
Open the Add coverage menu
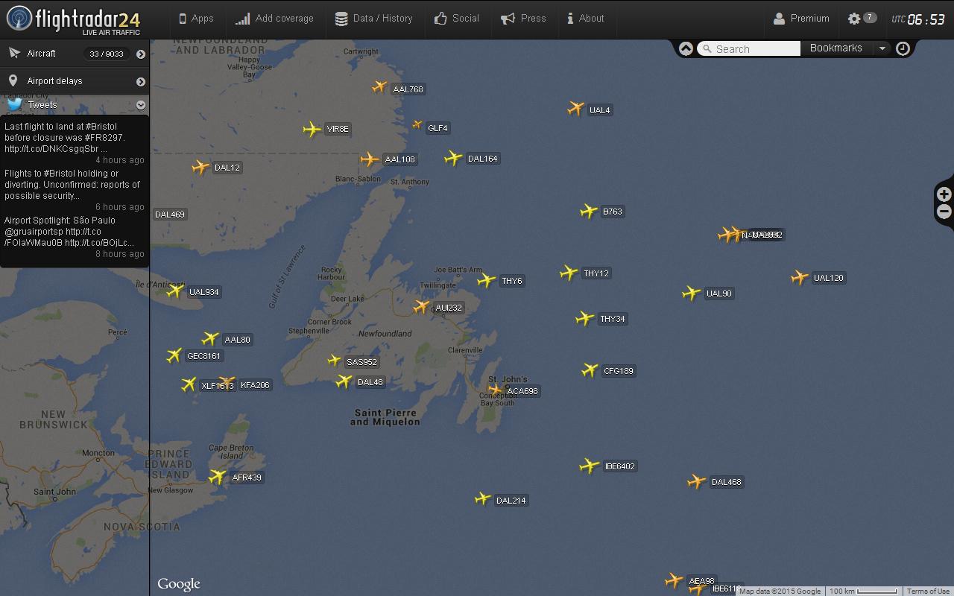point(274,19)
